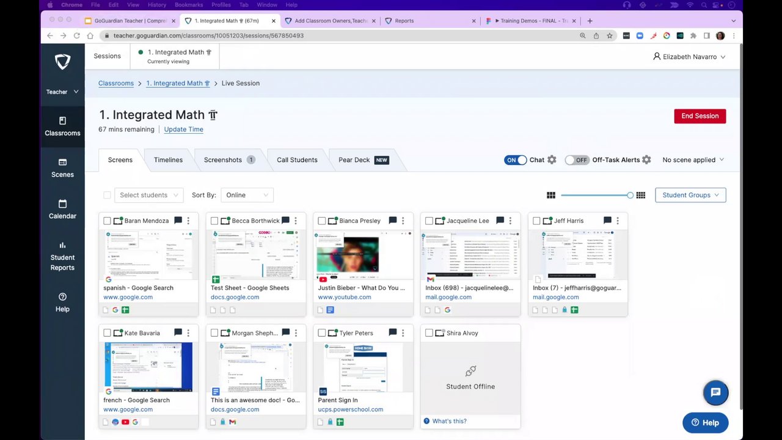782x440 pixels.
Task: Click the blue Help button
Action: [705, 423]
